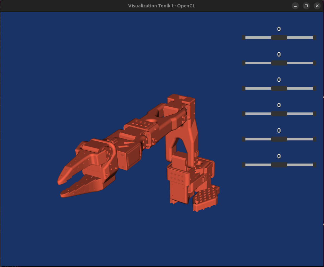Click the second slider's dark center handle
This screenshot has width=324, height=267.
(279, 63)
